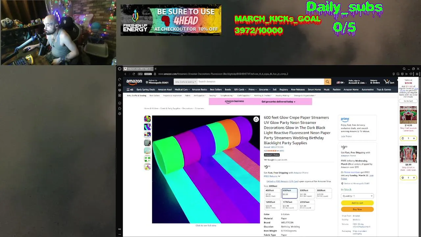Click the Amazon logo to go home
The image size is (421, 237).
point(134,82)
